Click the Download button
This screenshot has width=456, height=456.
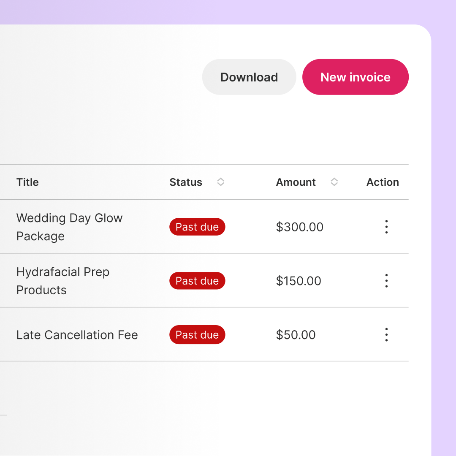pos(249,77)
